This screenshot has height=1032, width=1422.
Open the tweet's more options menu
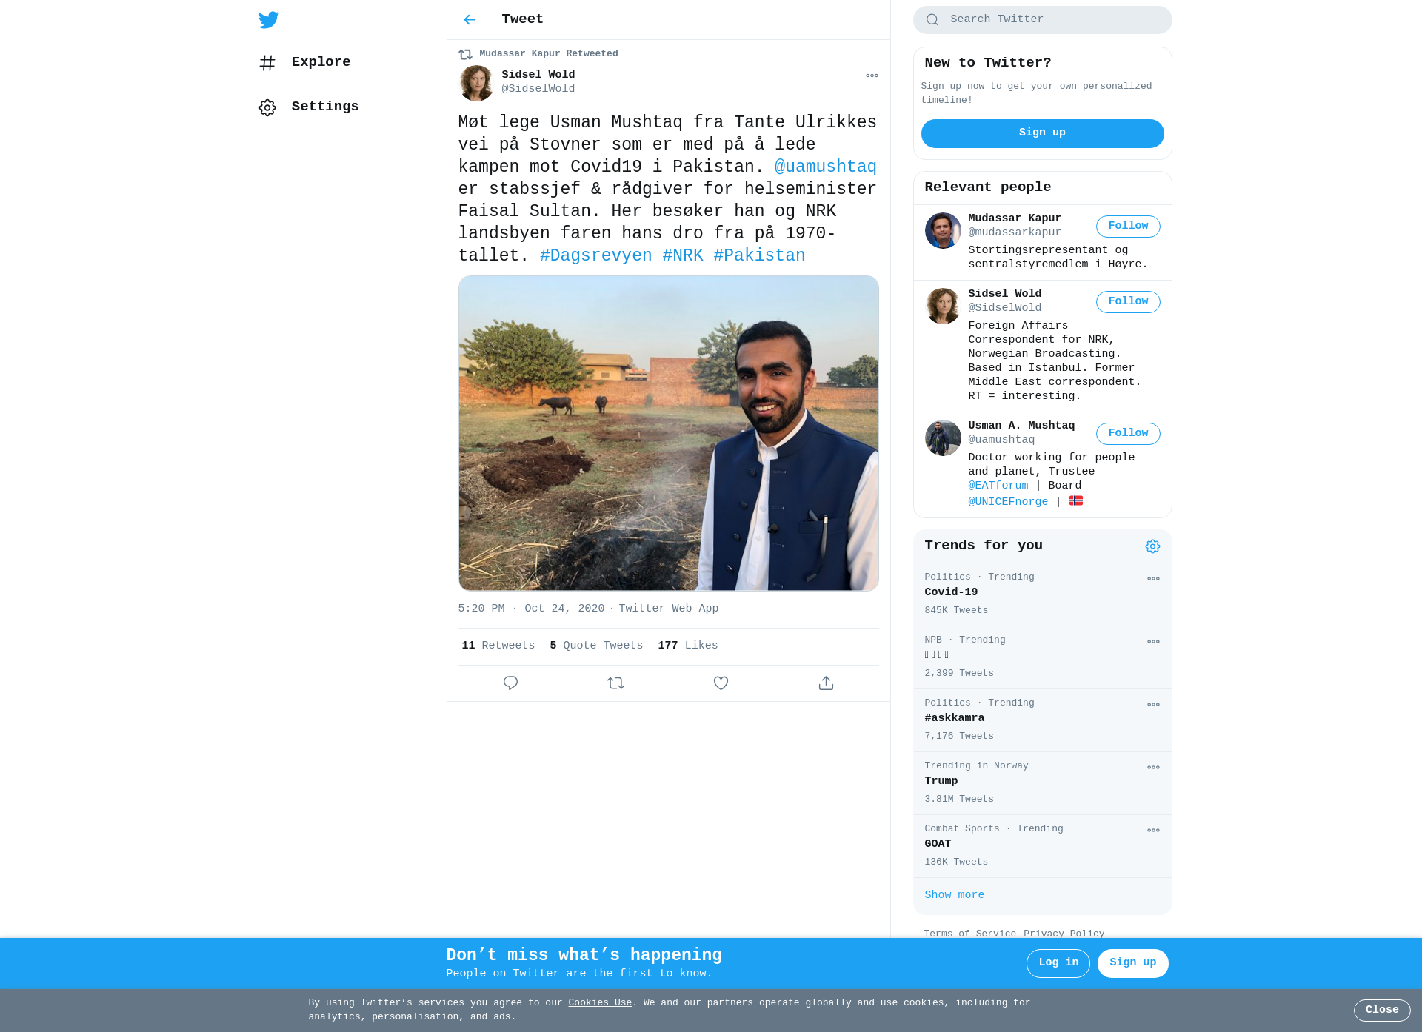tap(872, 76)
